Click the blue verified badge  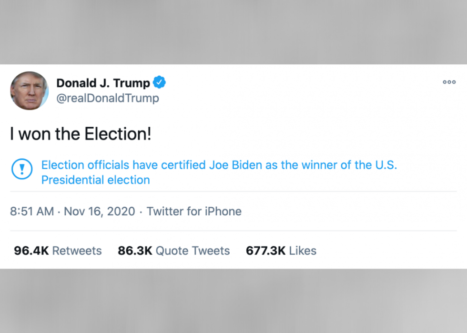point(159,83)
